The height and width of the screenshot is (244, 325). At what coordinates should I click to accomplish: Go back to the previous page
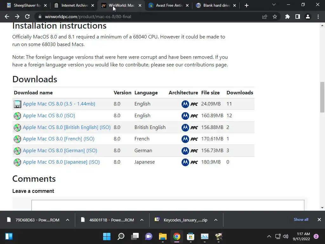point(7,17)
